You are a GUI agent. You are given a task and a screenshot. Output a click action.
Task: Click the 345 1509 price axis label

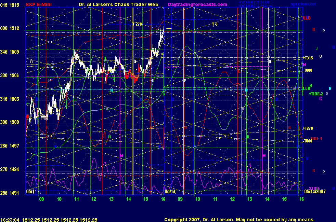pos(10,52)
